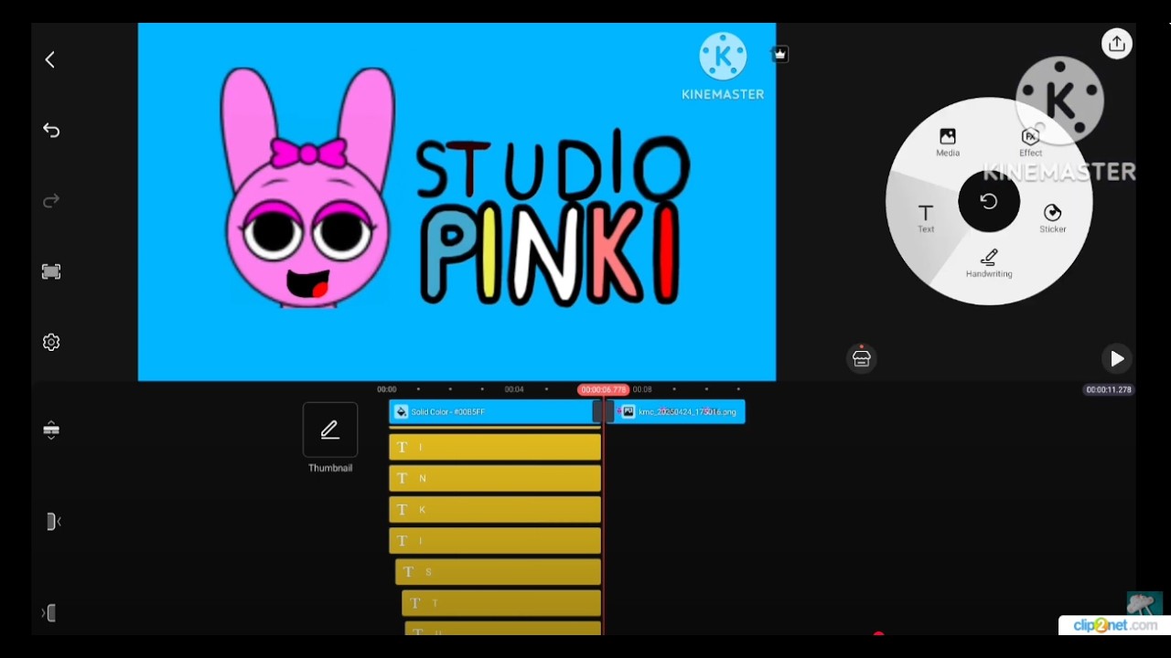Image resolution: width=1171 pixels, height=658 pixels.
Task: Tap the center wheel record button
Action: click(x=989, y=201)
